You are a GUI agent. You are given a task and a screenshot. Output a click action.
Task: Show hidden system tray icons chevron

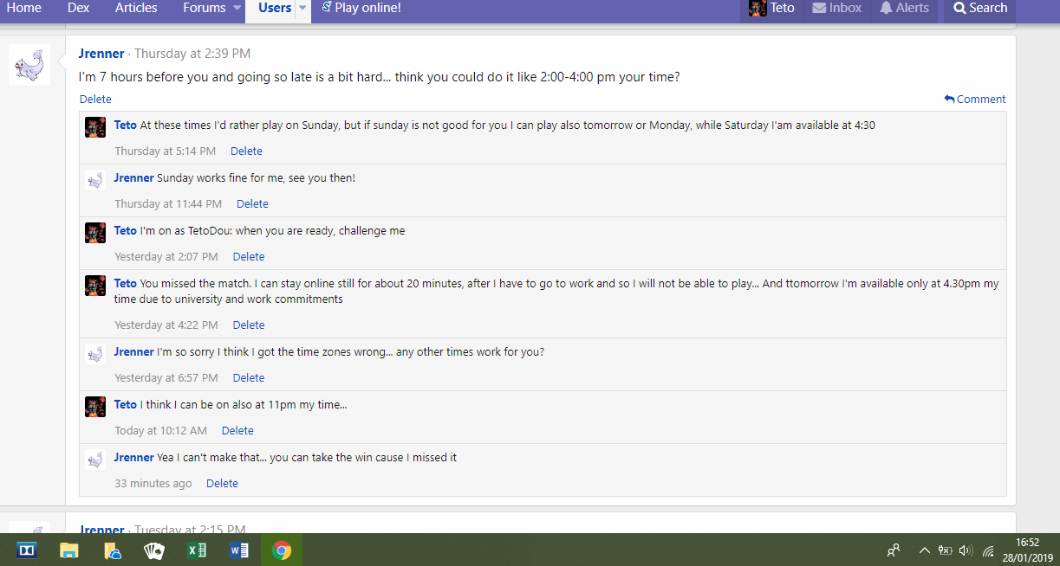(x=924, y=550)
